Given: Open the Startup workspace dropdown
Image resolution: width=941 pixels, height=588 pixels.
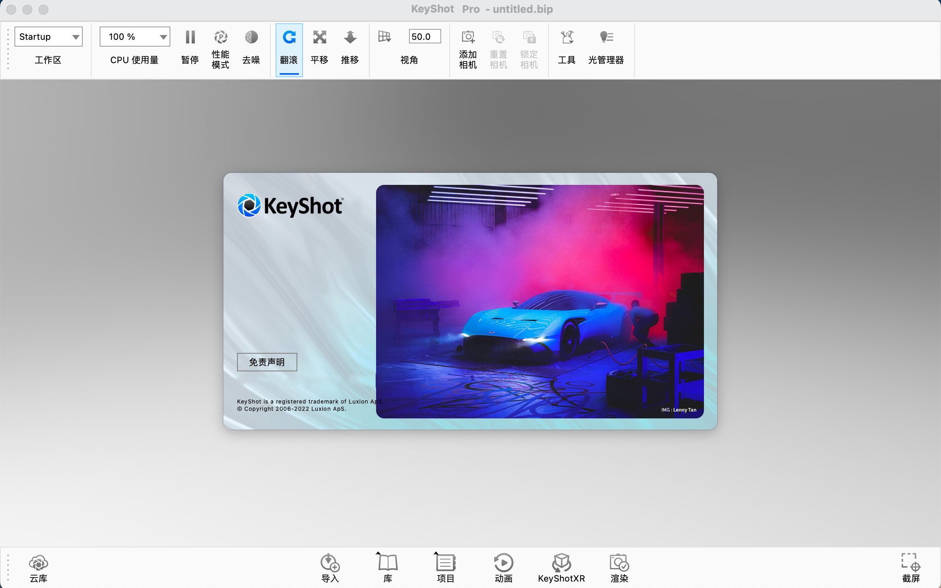Looking at the screenshot, I should 49,37.
